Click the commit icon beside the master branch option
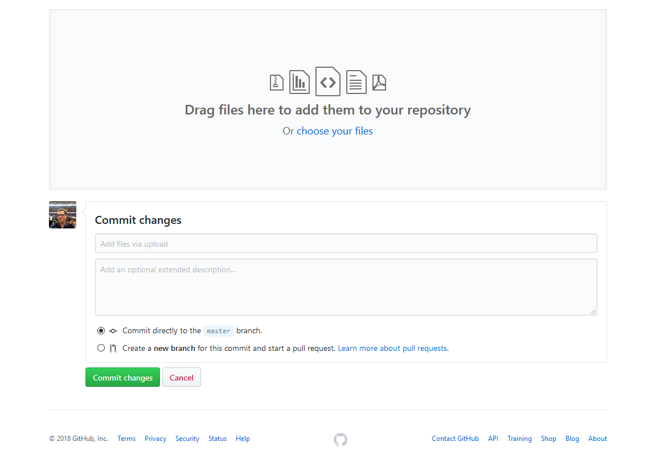Viewport: 648px width, 454px height. 112,330
